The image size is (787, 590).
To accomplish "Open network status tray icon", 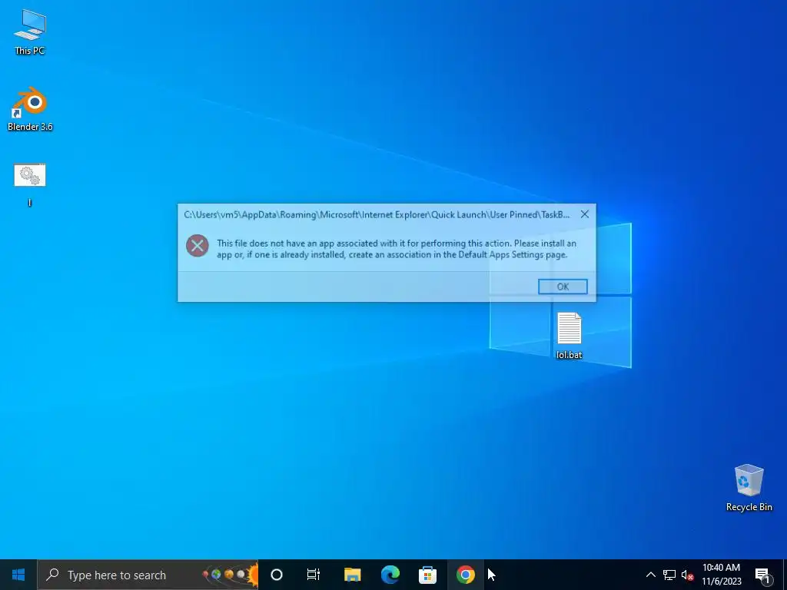I will pyautogui.click(x=669, y=575).
